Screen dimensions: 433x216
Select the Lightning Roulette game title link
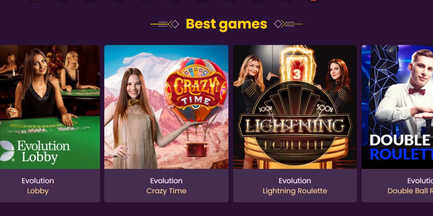click(x=295, y=191)
